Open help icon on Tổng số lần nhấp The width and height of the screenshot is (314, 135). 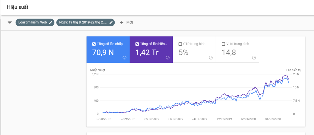(125, 58)
